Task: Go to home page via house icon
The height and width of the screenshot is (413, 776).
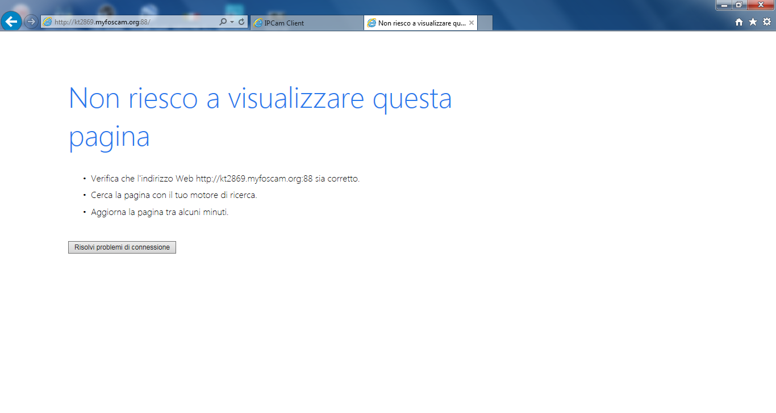Action: click(x=739, y=22)
